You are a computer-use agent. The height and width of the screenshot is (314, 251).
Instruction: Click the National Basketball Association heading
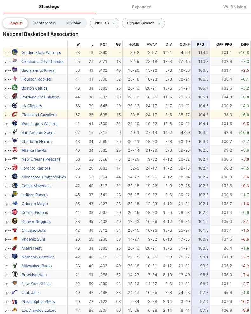pyautogui.click(x=40, y=34)
